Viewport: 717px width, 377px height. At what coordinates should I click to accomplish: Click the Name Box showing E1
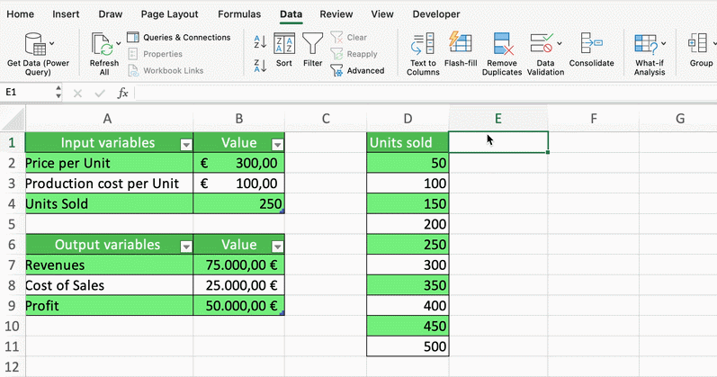click(27, 93)
